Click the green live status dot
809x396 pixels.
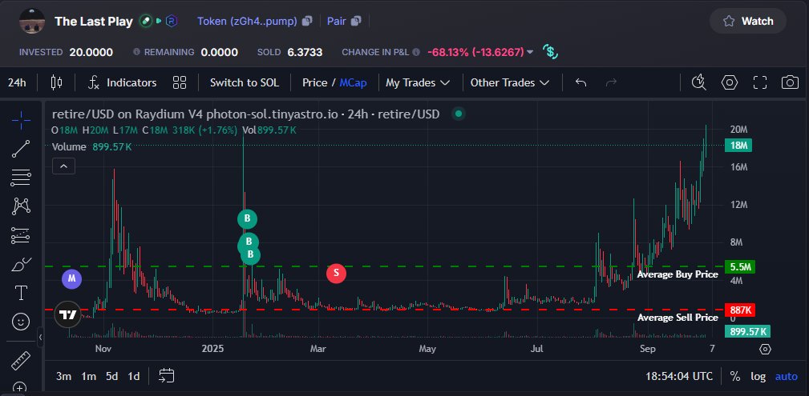point(458,114)
